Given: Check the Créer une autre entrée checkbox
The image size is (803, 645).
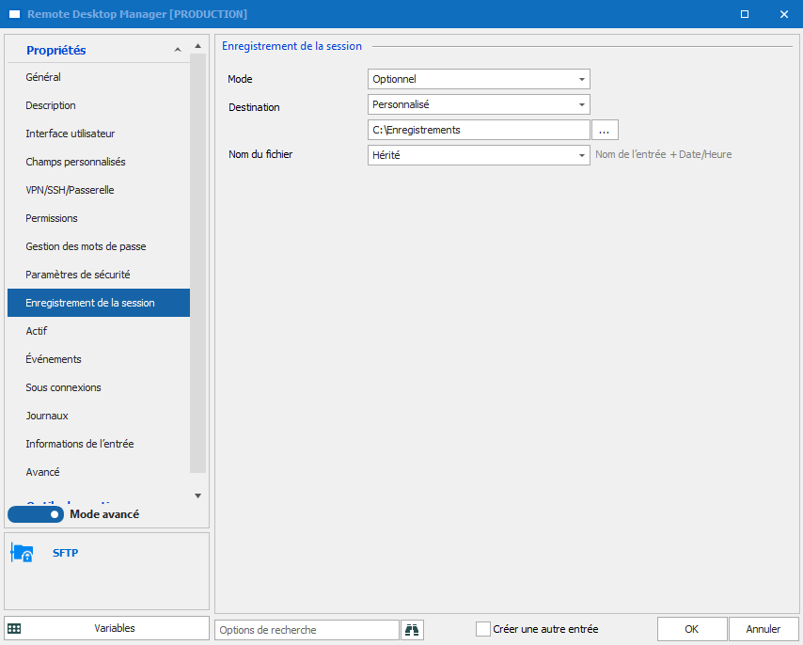Looking at the screenshot, I should tap(483, 629).
